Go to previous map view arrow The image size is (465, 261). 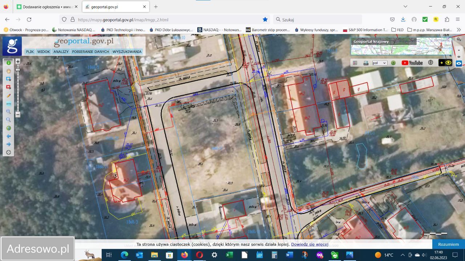(x=8, y=136)
